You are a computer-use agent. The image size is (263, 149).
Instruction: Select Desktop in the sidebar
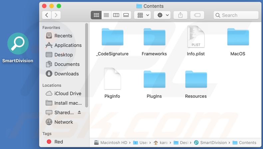(59, 55)
